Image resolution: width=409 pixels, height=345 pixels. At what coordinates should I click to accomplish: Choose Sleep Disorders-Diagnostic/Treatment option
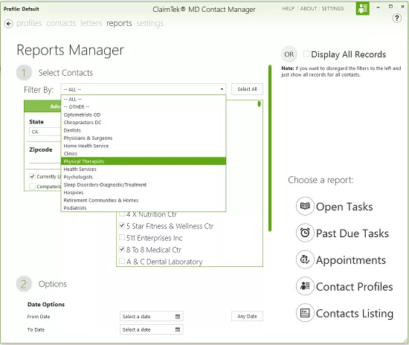tap(144, 184)
